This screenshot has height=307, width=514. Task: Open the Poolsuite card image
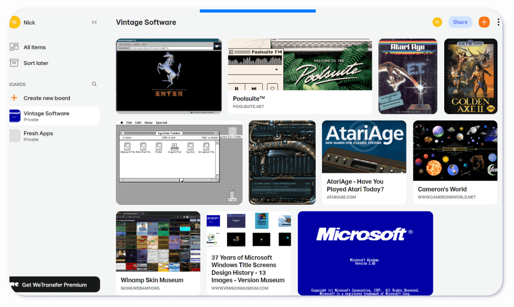tap(300, 64)
